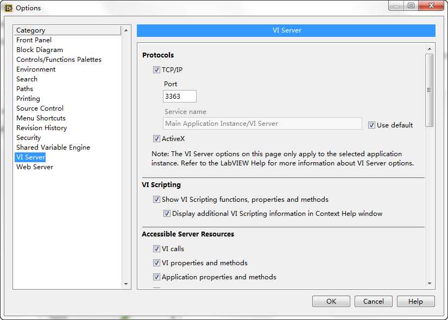Open the Web Server category

click(35, 167)
